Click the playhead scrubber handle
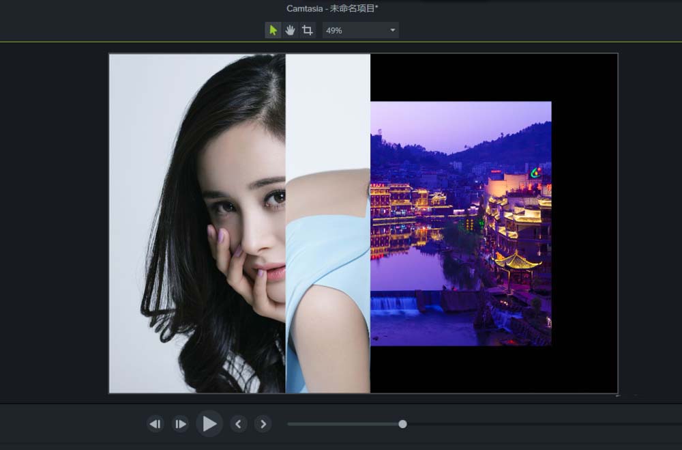 click(403, 424)
